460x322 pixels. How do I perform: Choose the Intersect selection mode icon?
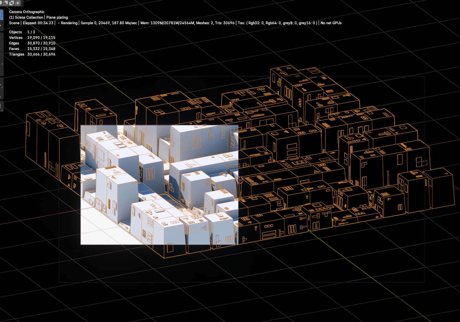[18, 3]
